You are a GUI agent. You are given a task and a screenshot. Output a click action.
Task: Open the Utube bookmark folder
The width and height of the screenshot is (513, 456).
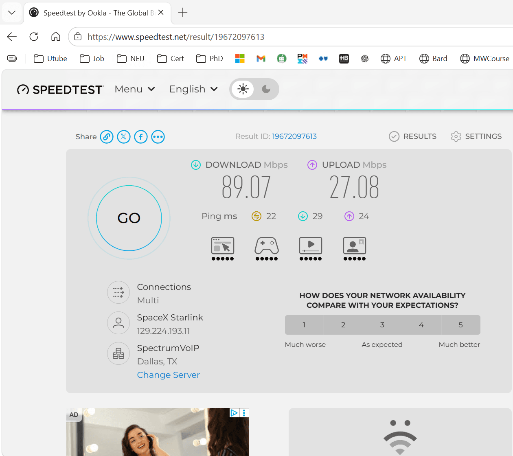pos(50,59)
